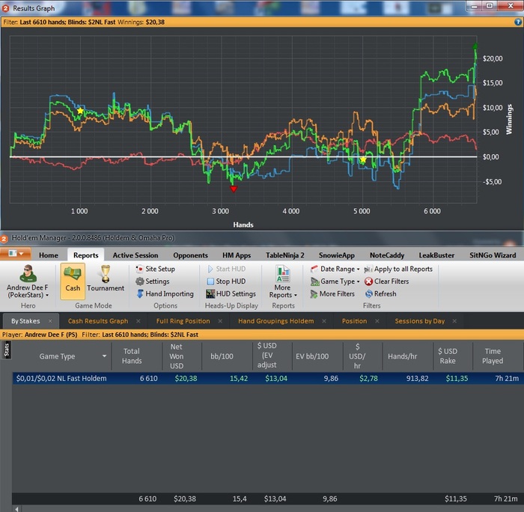Select the Cash game mode icon
This screenshot has width=524, height=512.
coord(73,281)
